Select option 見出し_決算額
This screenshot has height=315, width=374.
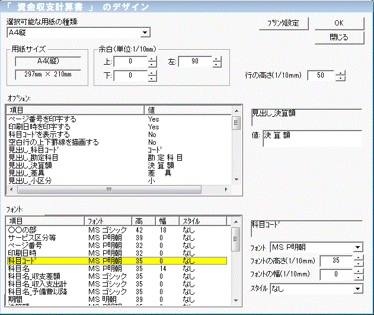[119, 165]
